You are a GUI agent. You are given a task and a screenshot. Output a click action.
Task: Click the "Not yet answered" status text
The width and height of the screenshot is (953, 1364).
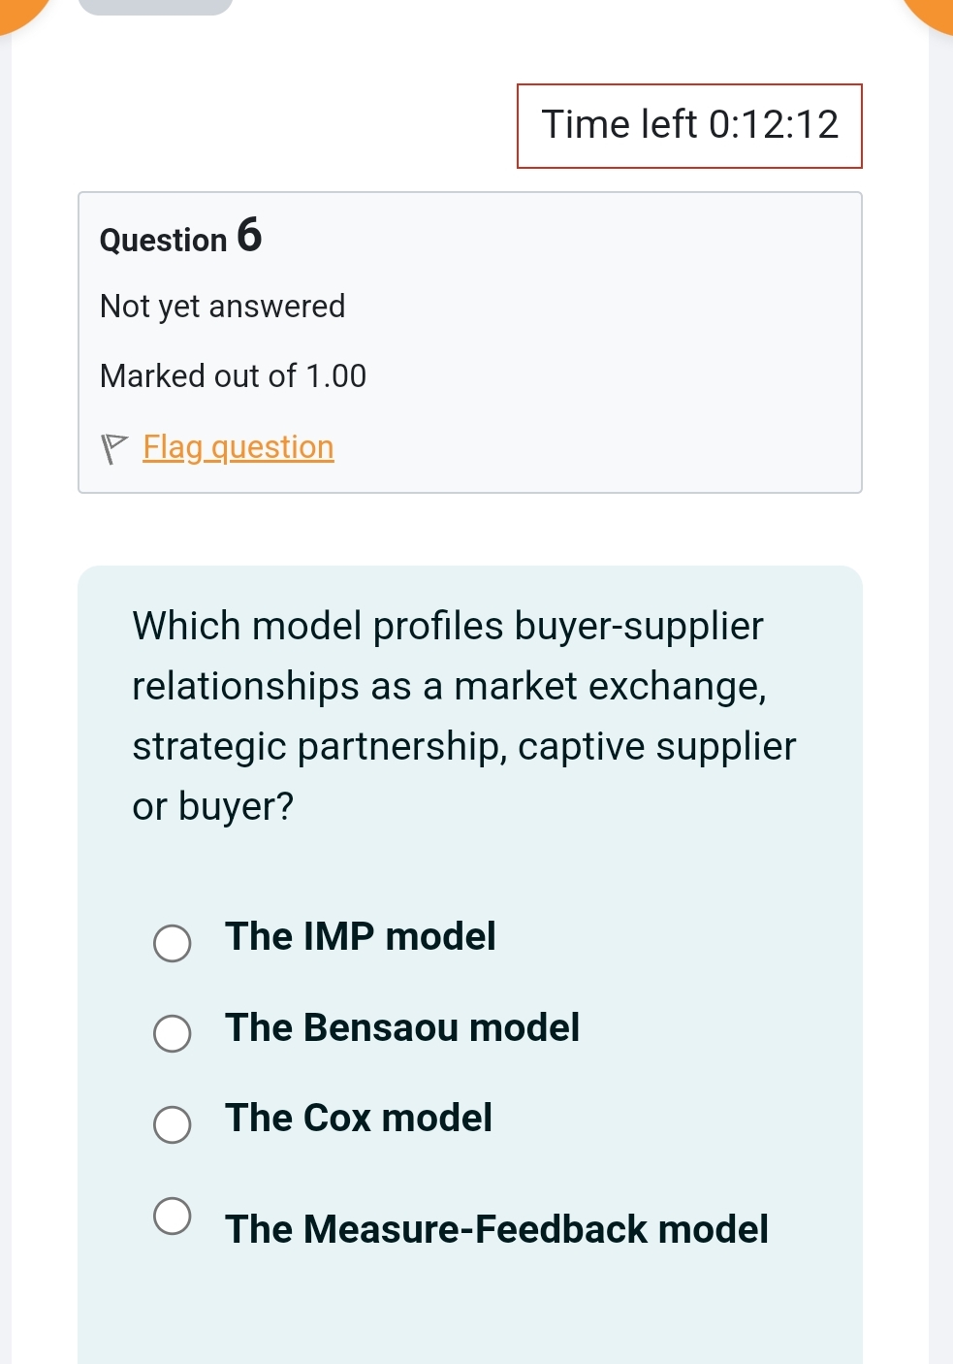click(x=223, y=307)
